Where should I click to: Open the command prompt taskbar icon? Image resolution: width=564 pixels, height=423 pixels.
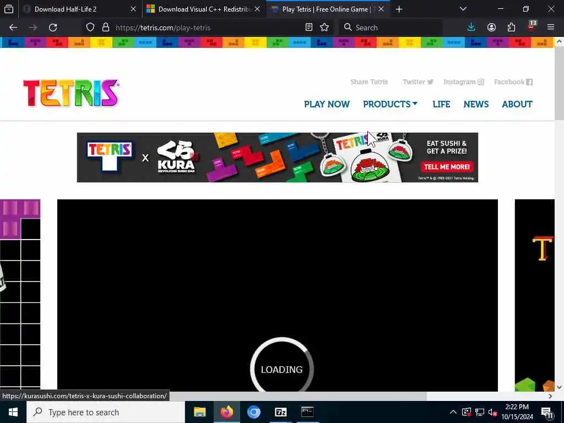(307, 412)
